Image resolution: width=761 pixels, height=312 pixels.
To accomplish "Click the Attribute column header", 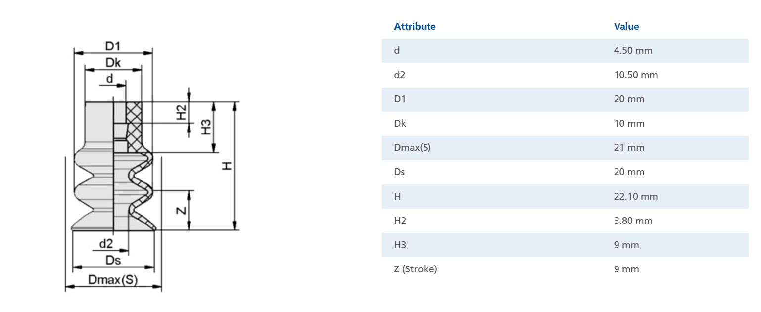I will pyautogui.click(x=415, y=27).
